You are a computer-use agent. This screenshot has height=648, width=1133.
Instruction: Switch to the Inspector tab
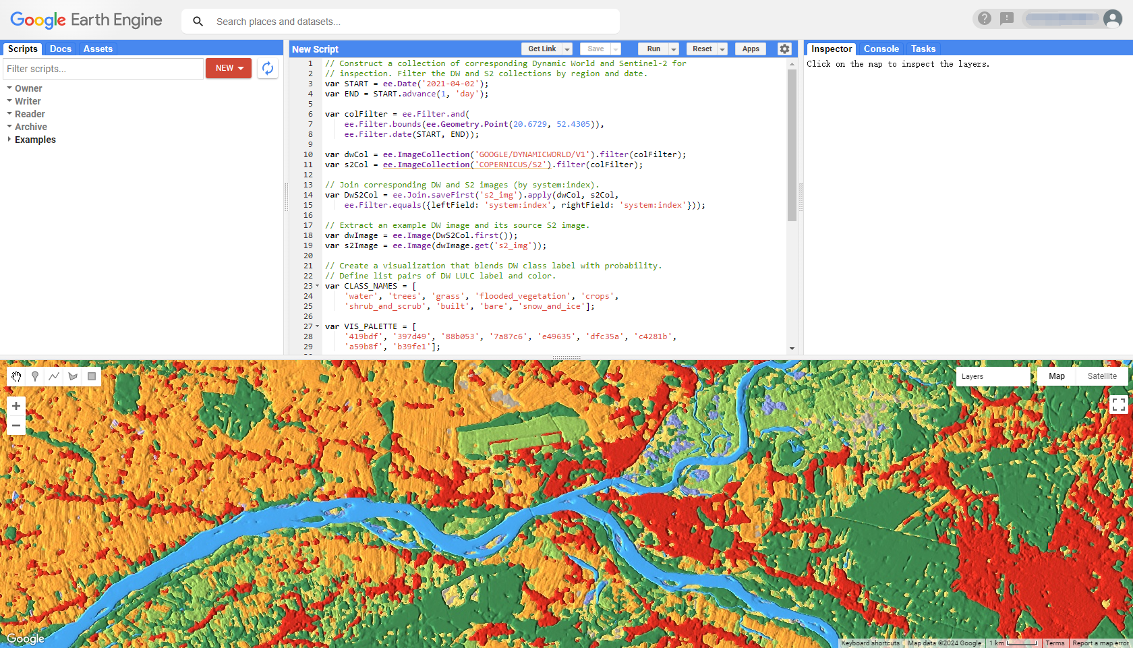pyautogui.click(x=832, y=49)
